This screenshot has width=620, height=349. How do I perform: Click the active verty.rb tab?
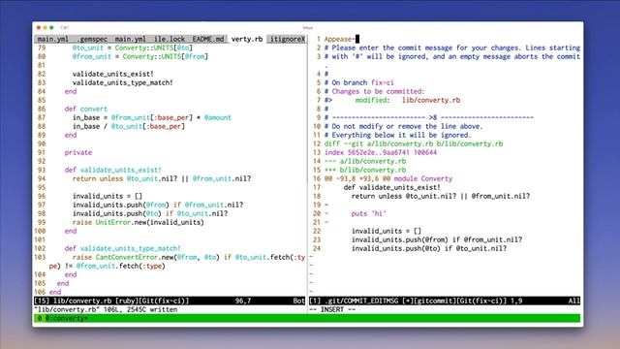[247, 39]
